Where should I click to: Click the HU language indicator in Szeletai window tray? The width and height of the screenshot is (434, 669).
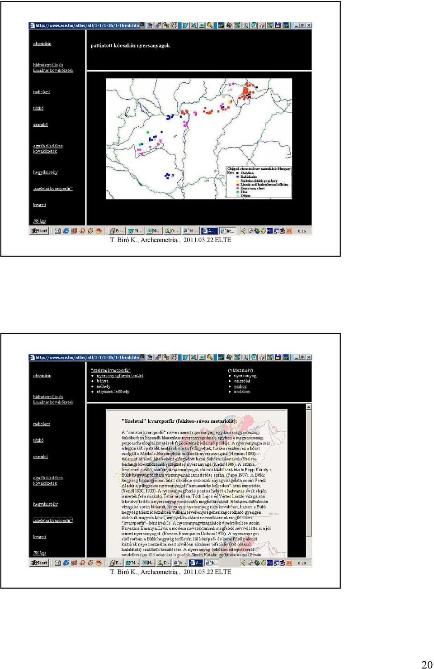[269, 563]
